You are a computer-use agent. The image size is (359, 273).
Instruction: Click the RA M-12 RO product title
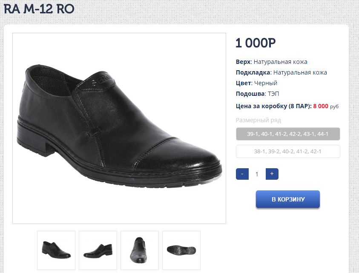coord(39,9)
